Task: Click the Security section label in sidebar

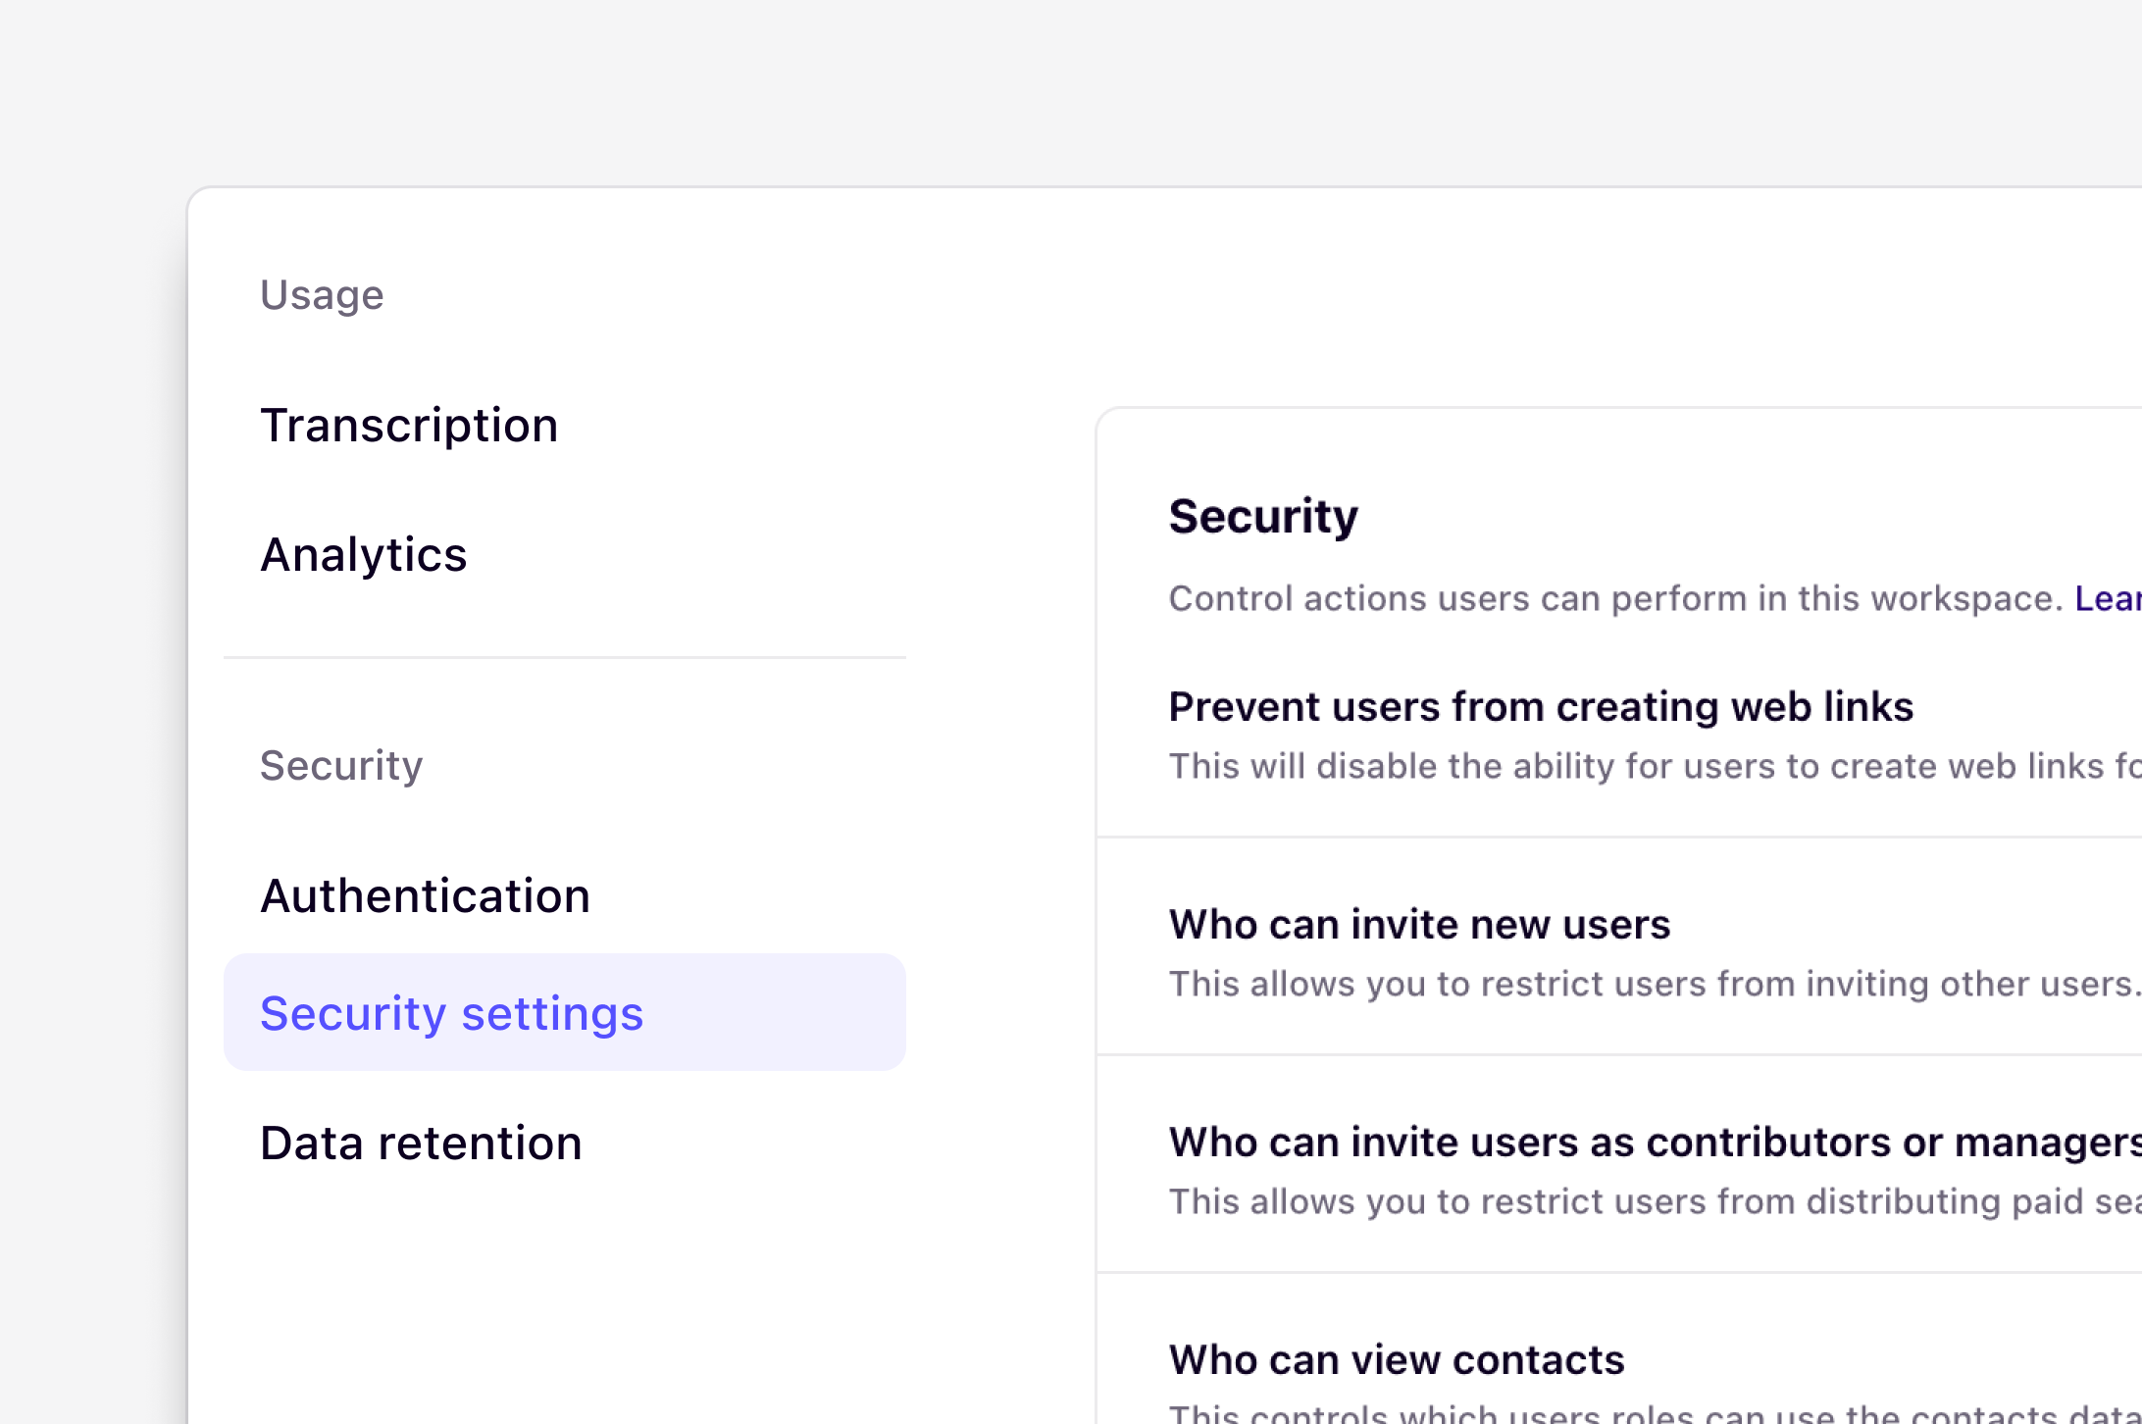Action: click(341, 765)
